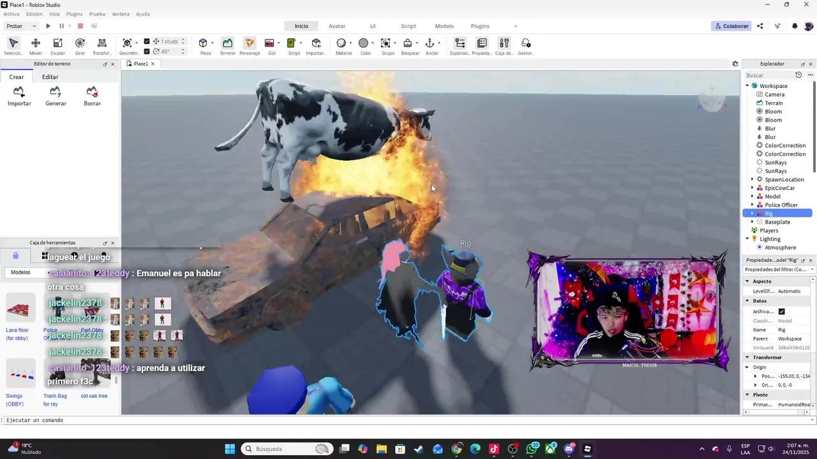Image resolution: width=817 pixels, height=459 pixels.
Task: Switch to the Script ribbon tab
Action: (408, 26)
